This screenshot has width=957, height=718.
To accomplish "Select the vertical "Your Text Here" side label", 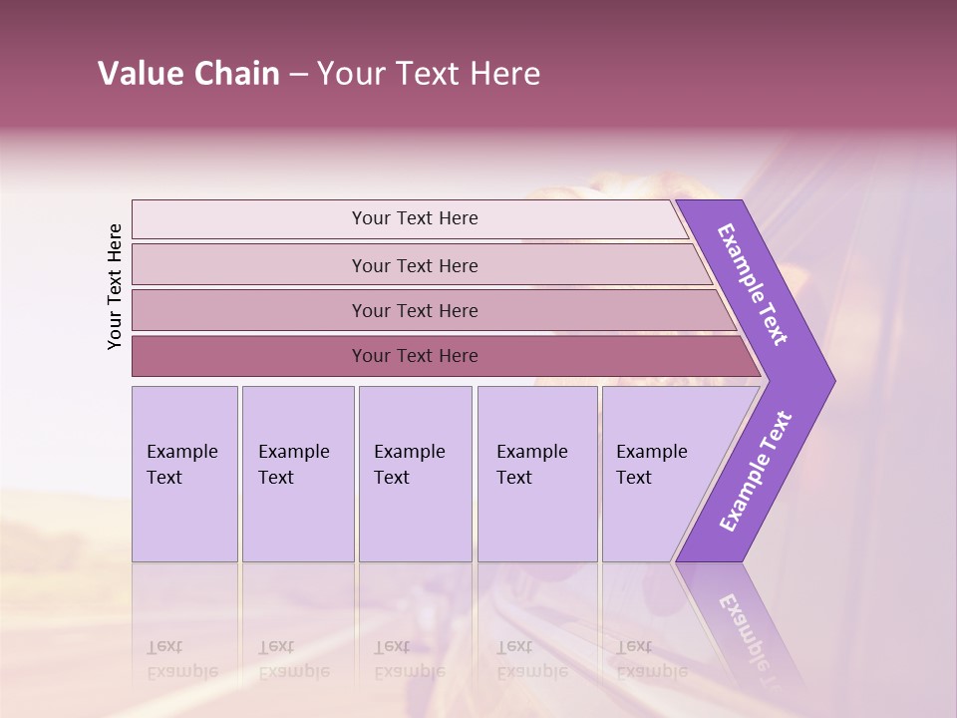I will (115, 287).
